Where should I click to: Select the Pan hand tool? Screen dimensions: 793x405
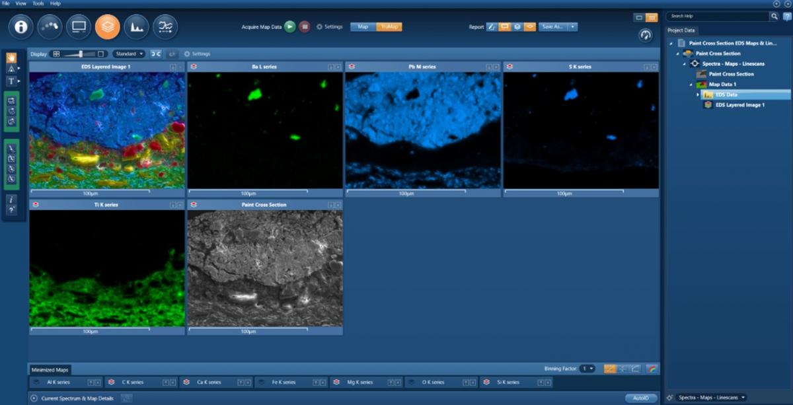point(11,57)
